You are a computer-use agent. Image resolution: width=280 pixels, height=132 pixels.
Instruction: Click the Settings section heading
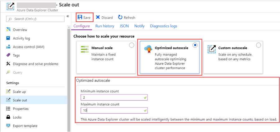(x=12, y=83)
